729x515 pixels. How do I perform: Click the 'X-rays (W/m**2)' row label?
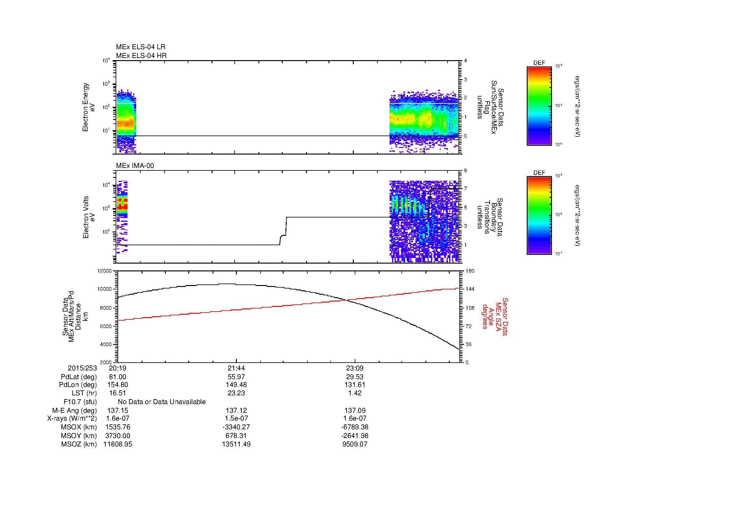click(72, 418)
